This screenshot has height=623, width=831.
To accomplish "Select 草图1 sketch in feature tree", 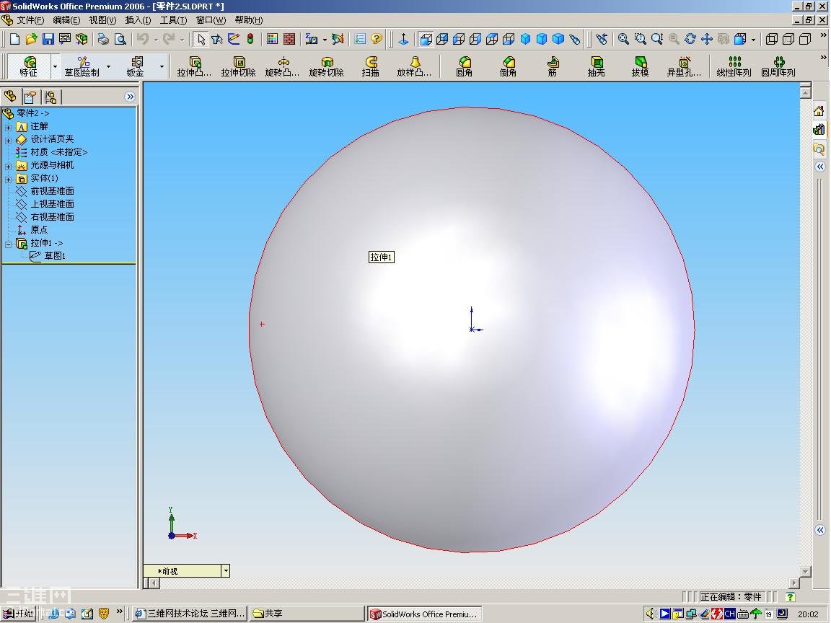I will click(55, 256).
